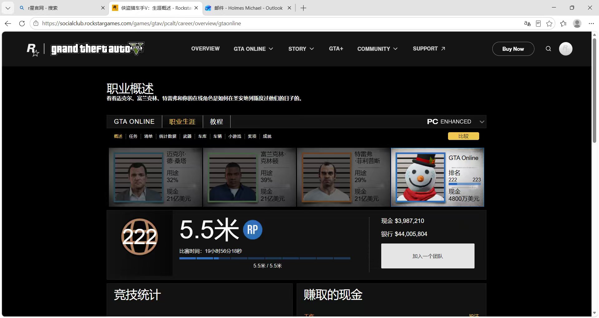Open the user profile avatar in site header
This screenshot has width=599, height=318.
pos(566,49)
